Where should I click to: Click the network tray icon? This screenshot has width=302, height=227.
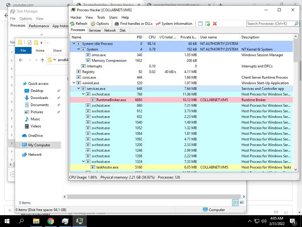[257, 221]
